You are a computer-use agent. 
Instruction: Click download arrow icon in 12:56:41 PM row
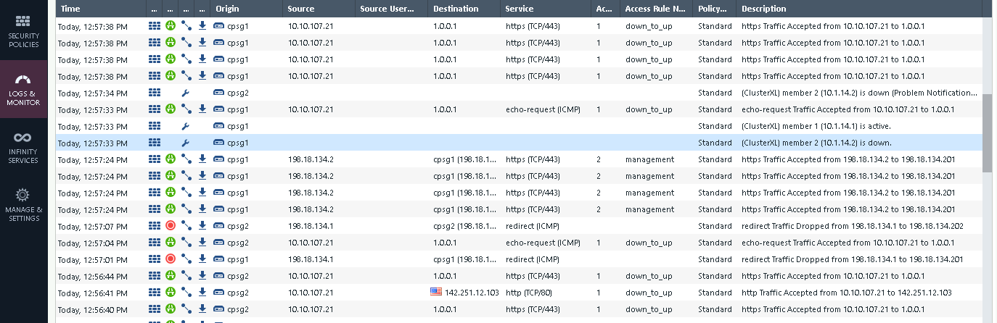[x=202, y=293]
